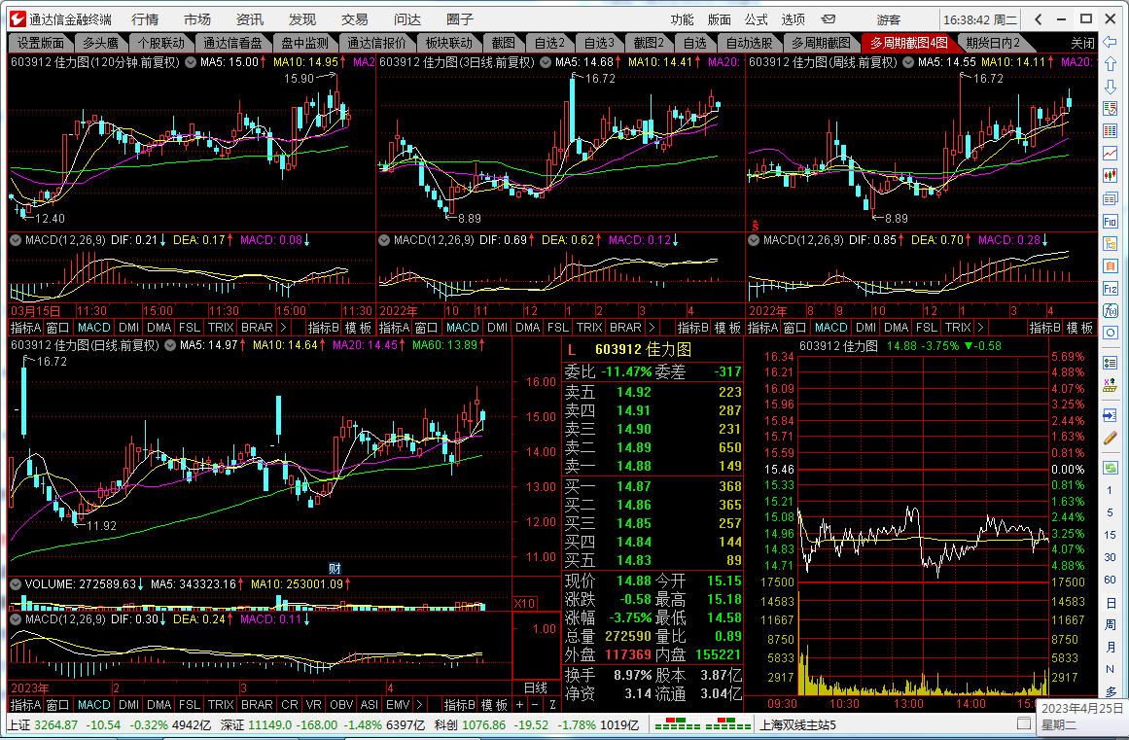Click the 通达信 logo icon in the title bar
Screen dimensions: 1129x740
18,19
